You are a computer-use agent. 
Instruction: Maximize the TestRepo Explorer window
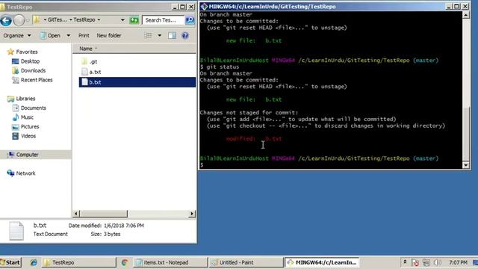[x=182, y=7]
